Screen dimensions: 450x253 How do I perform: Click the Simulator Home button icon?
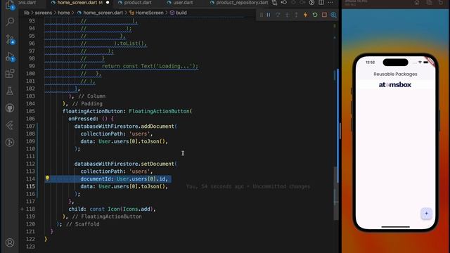tap(417, 3)
